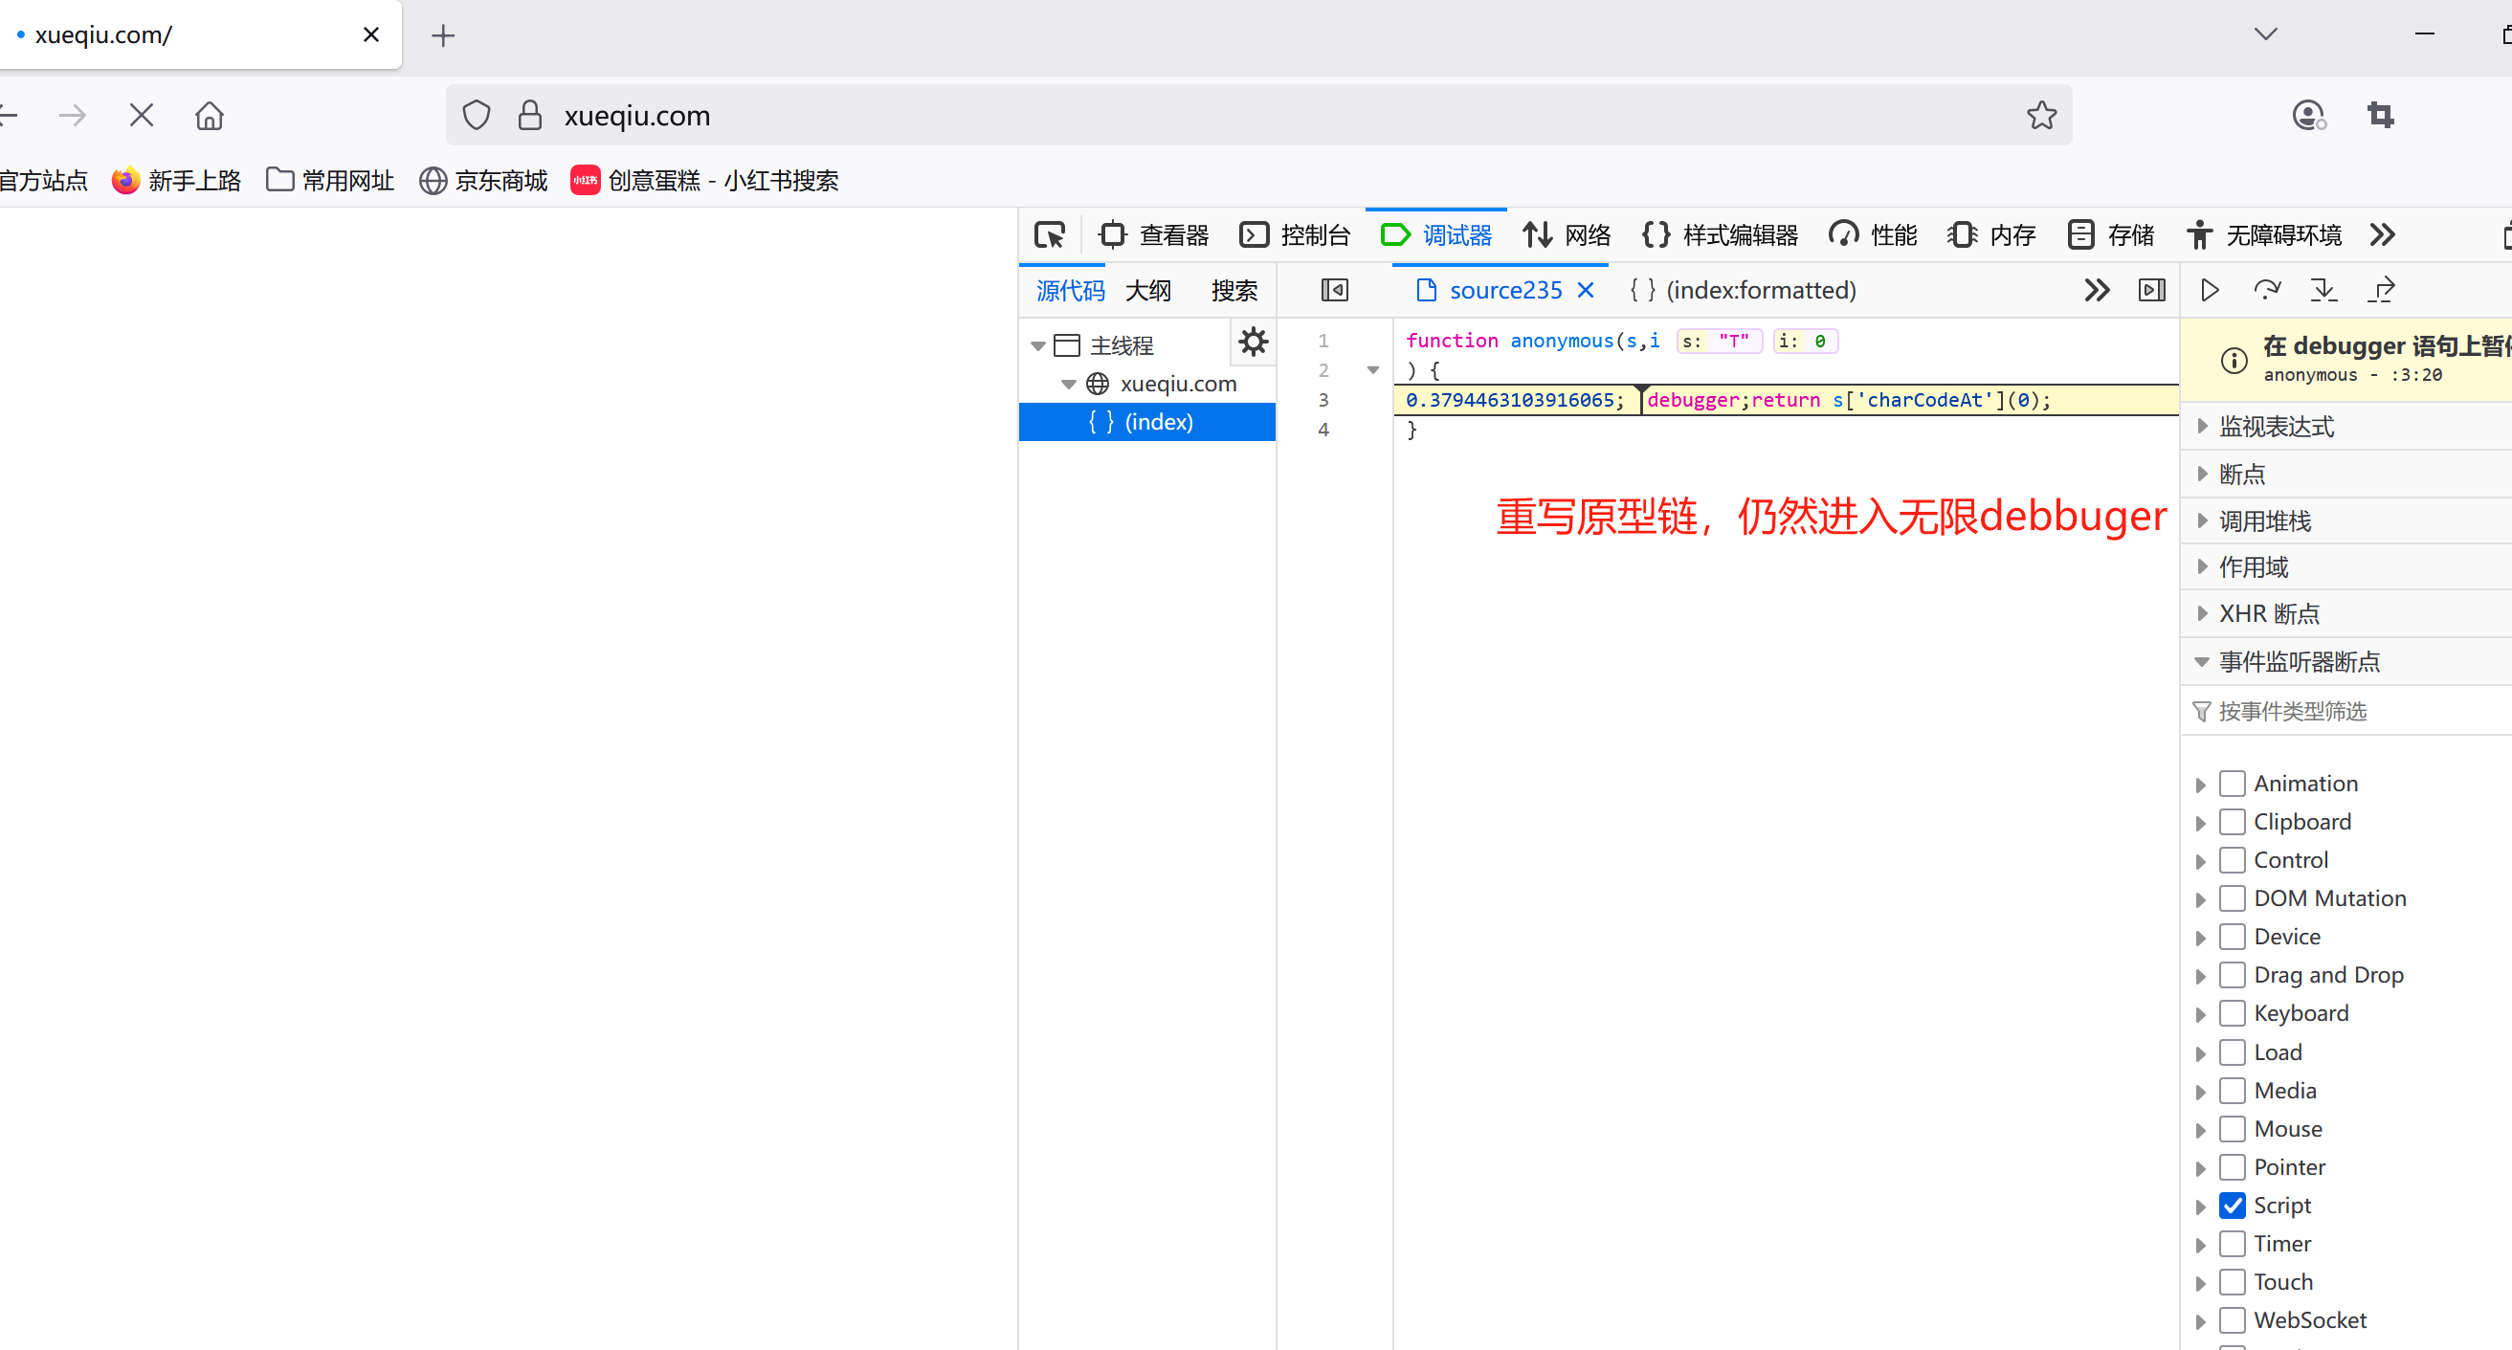The image size is (2512, 1350).
Task: Close the source235 file tab
Action: click(1586, 290)
